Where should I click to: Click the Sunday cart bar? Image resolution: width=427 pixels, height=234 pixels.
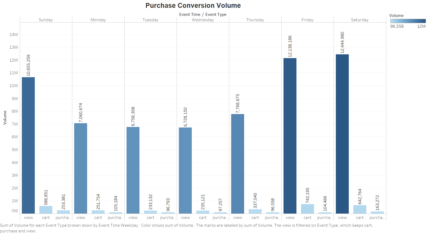[46, 210]
